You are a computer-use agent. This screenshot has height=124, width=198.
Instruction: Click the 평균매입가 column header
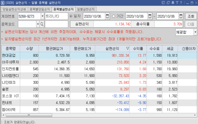coord(54,48)
